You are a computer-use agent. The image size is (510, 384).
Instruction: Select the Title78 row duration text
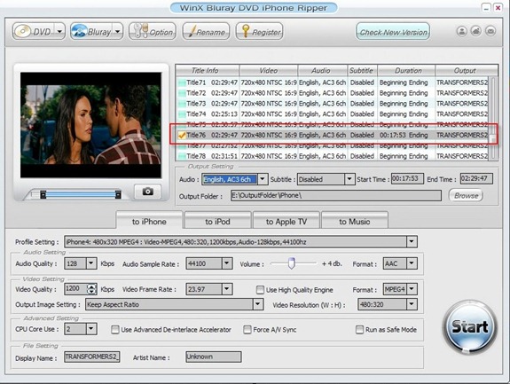click(404, 156)
